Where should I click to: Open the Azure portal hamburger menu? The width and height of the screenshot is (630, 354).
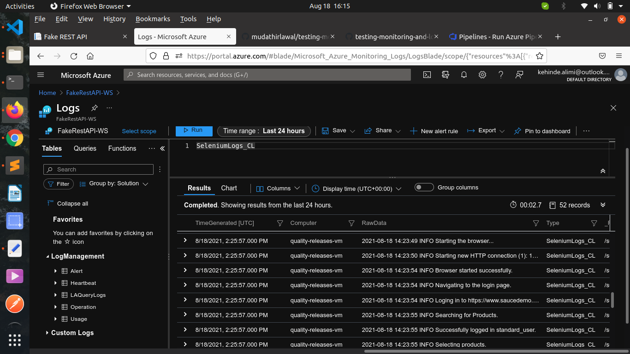pos(41,75)
